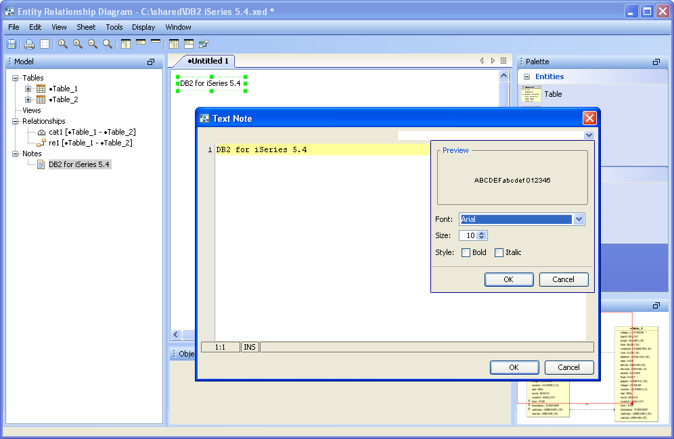Collapse the Relationships tree node
Screen dimensions: 674x439
(x=16, y=122)
